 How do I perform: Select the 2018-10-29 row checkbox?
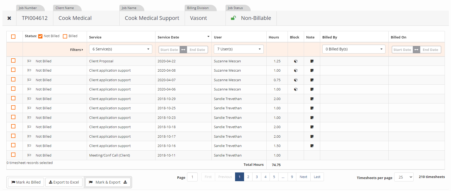13,98
